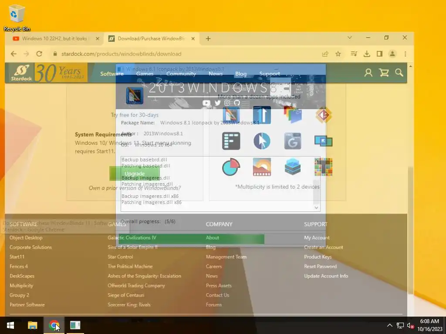Image resolution: width=446 pixels, height=334 pixels.
Task: Open the Twitter icon in iconpack installer
Action: (218, 103)
